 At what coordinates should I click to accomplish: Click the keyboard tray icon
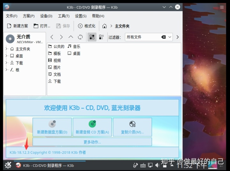(143, 166)
